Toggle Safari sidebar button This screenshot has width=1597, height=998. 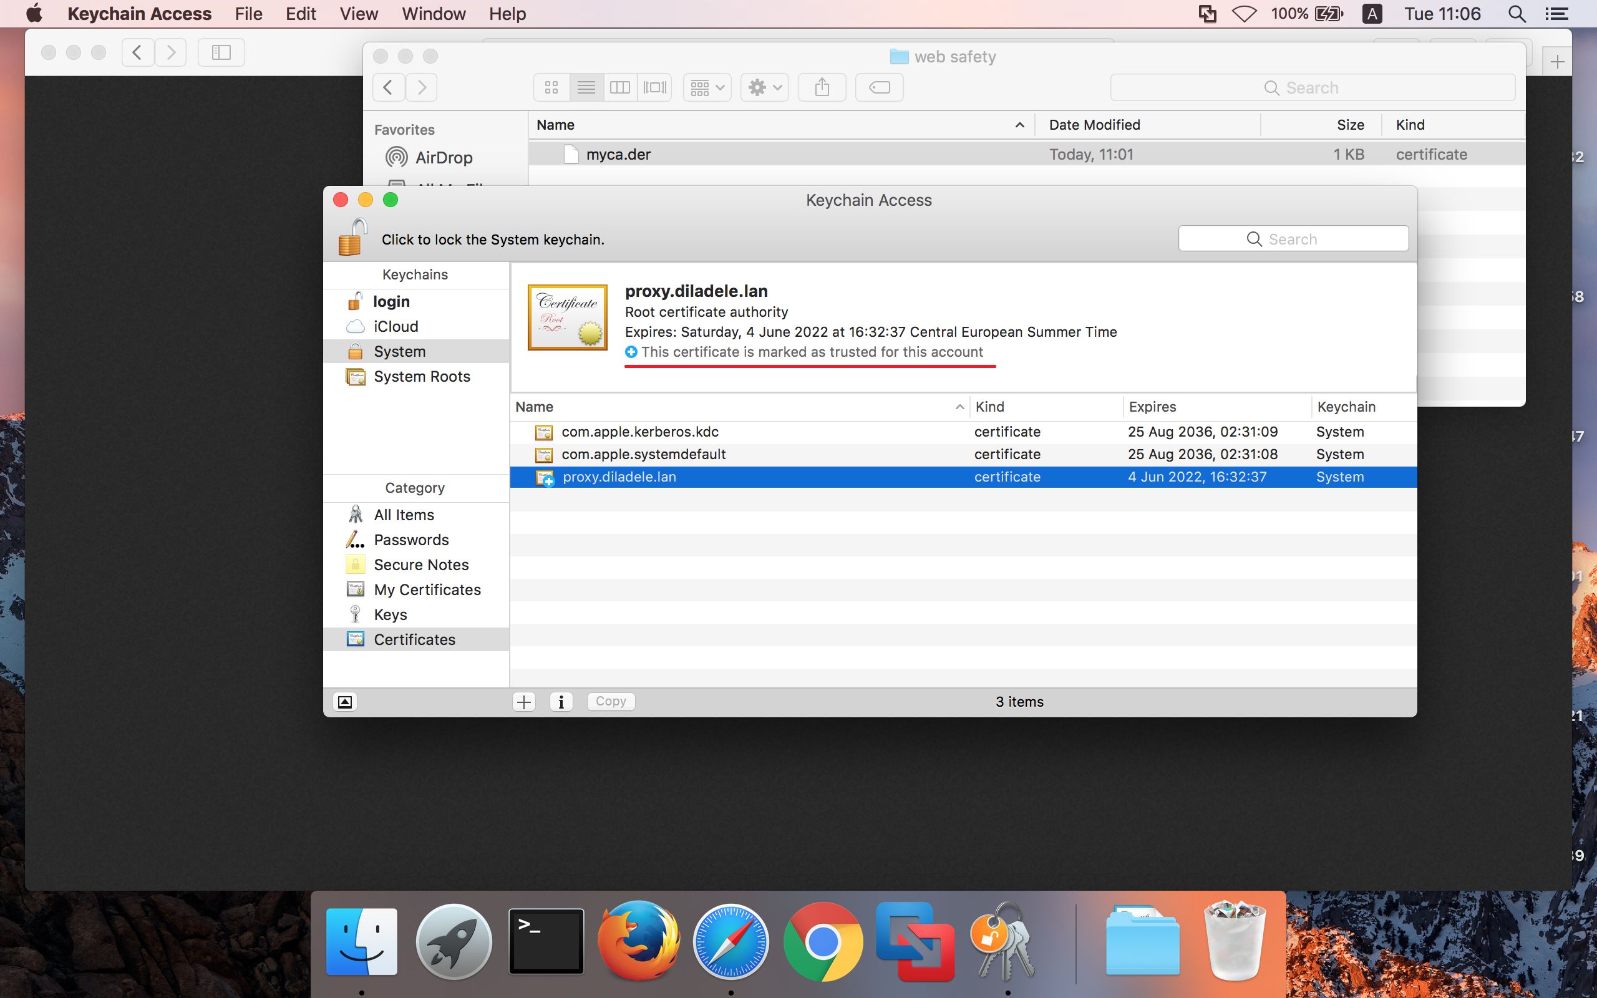point(221,52)
